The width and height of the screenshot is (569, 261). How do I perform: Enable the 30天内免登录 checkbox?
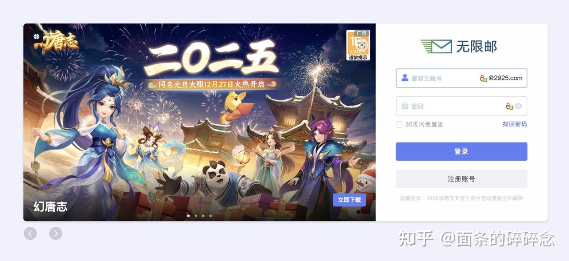point(399,124)
